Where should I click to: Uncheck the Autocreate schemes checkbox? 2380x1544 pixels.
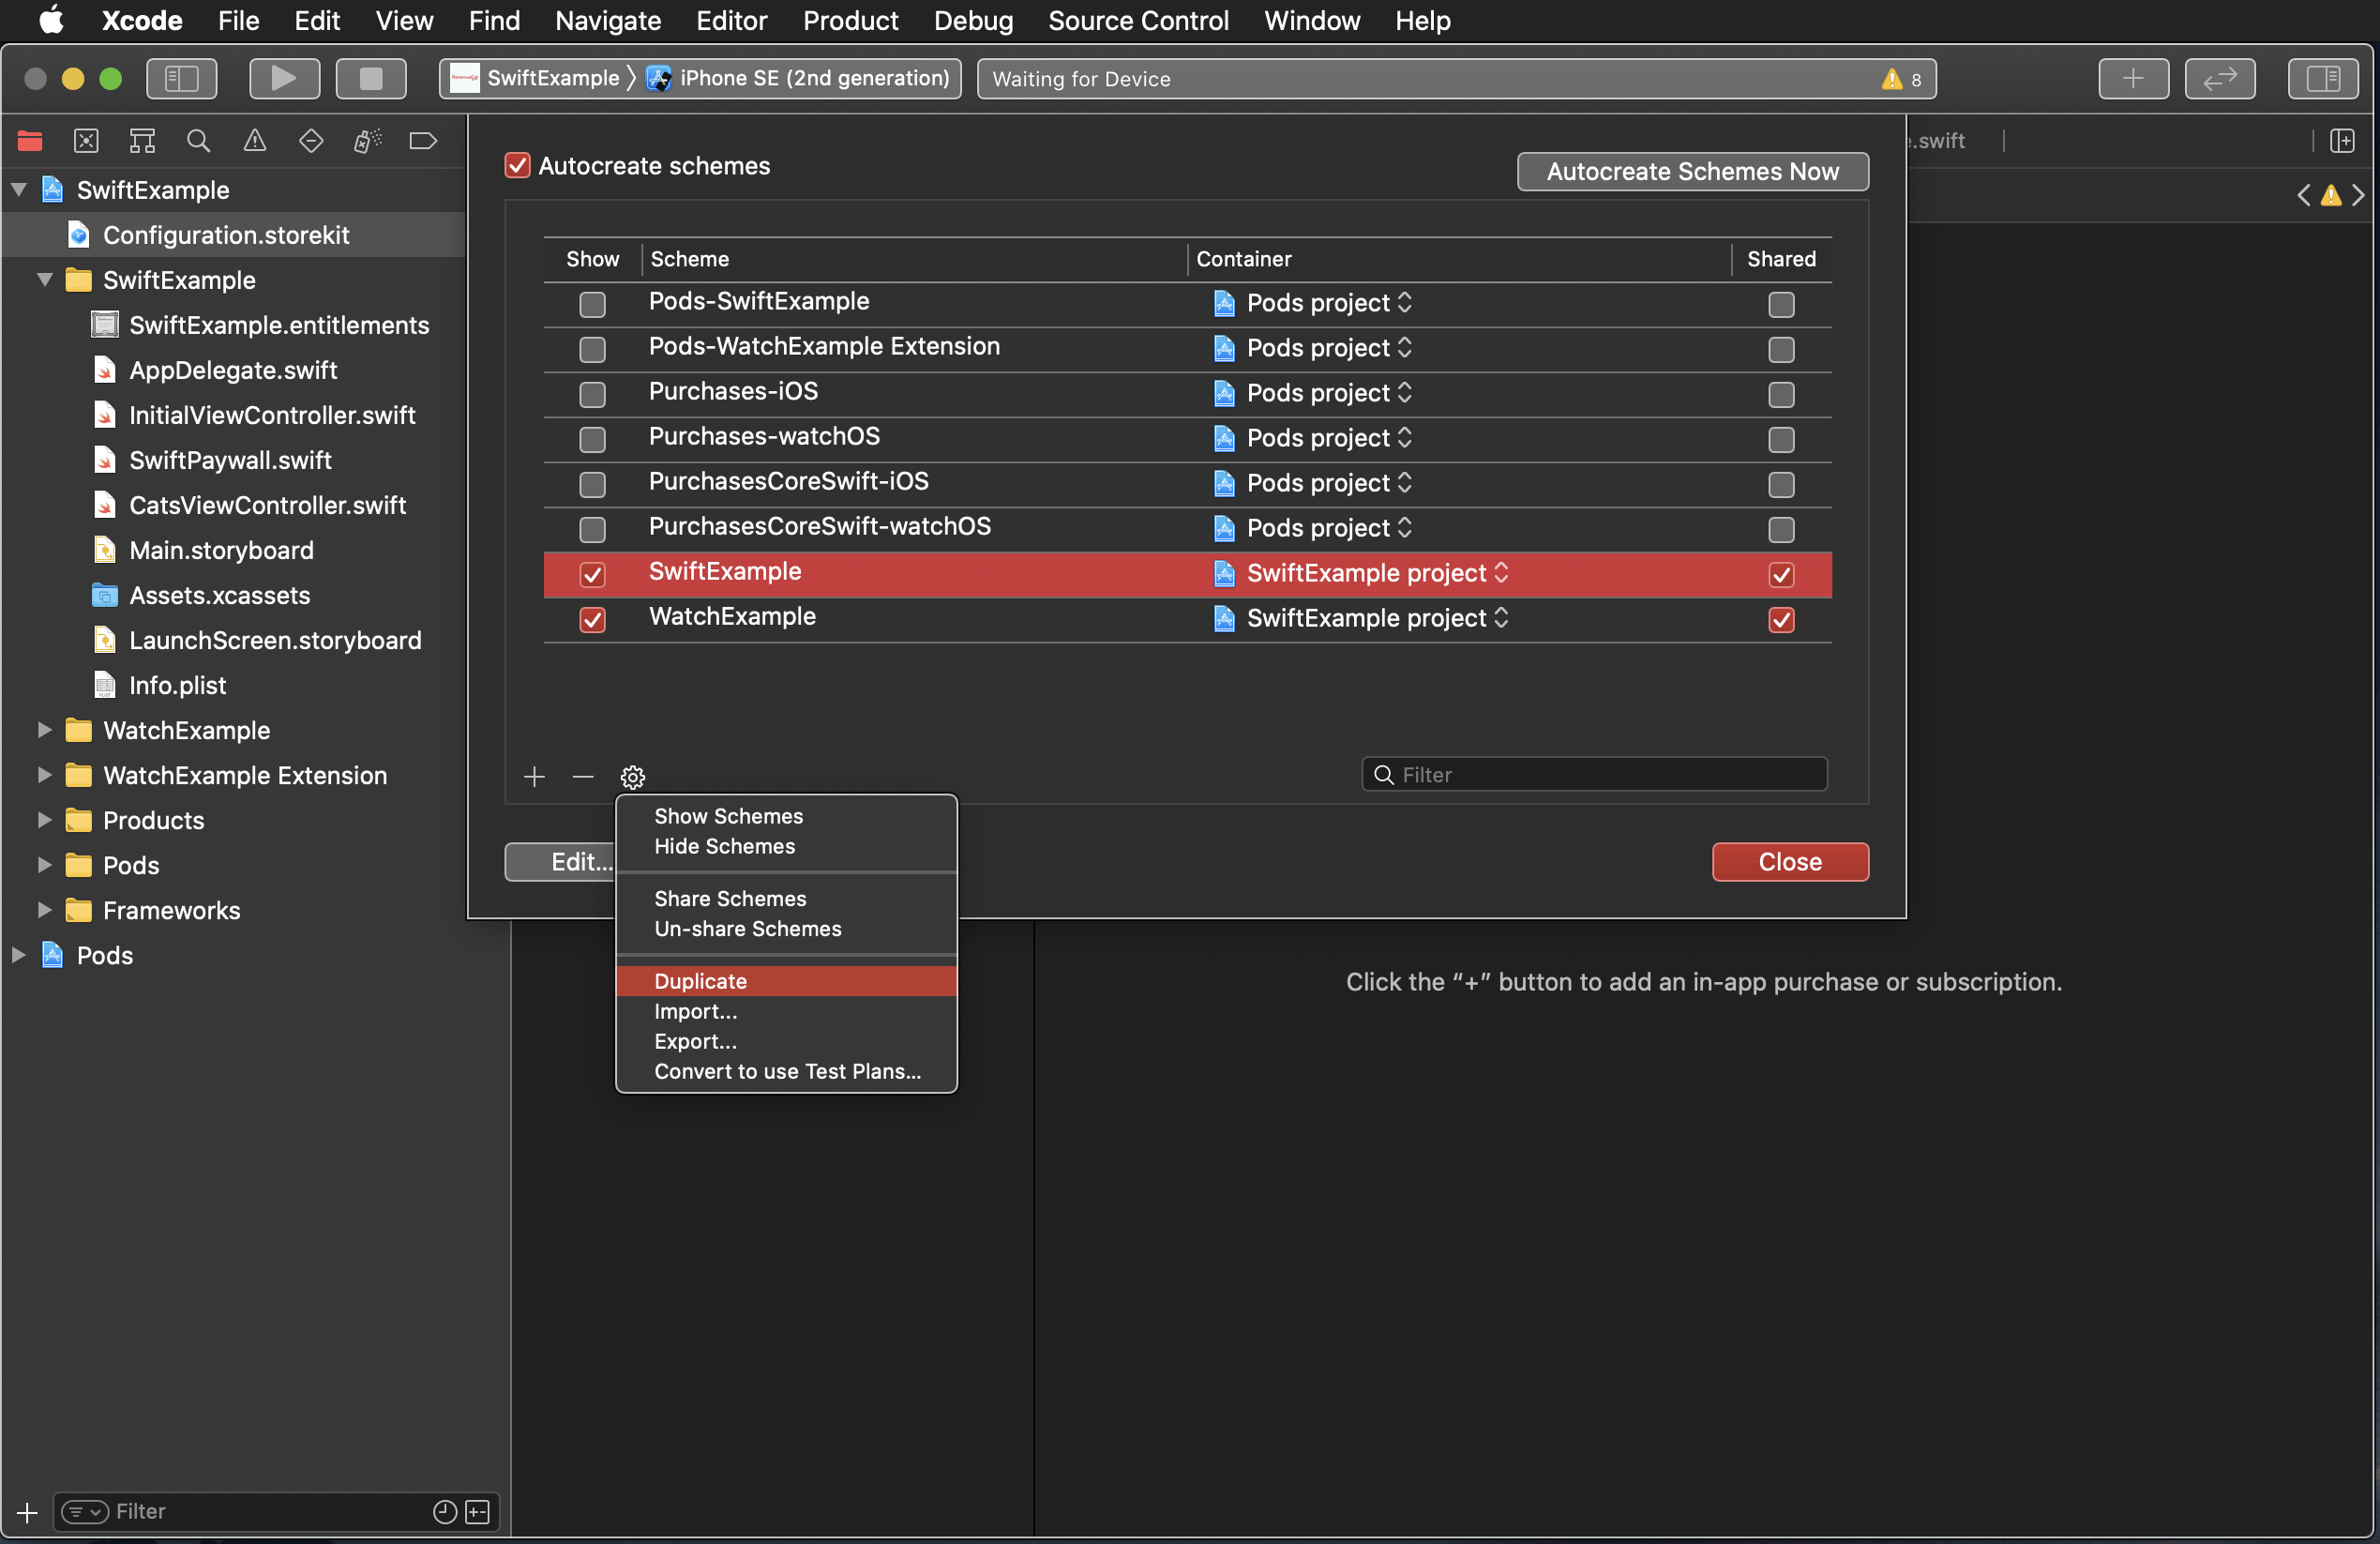[517, 166]
